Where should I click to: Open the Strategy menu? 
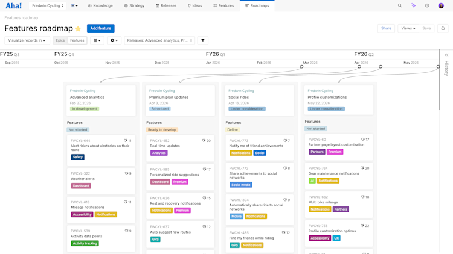134,5
